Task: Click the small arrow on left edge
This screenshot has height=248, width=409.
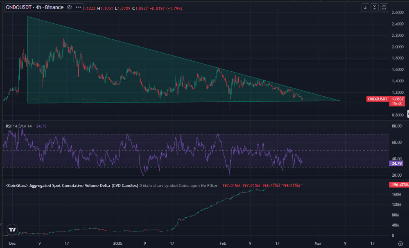Action: tap(1, 225)
